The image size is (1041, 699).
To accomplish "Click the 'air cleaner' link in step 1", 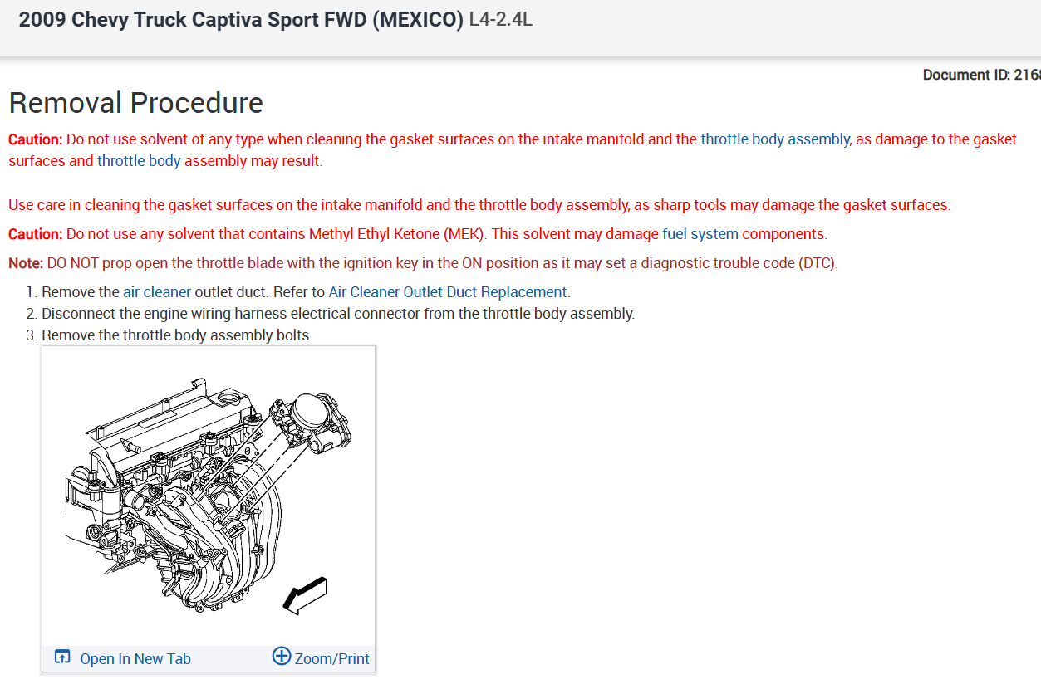I will (x=157, y=292).
